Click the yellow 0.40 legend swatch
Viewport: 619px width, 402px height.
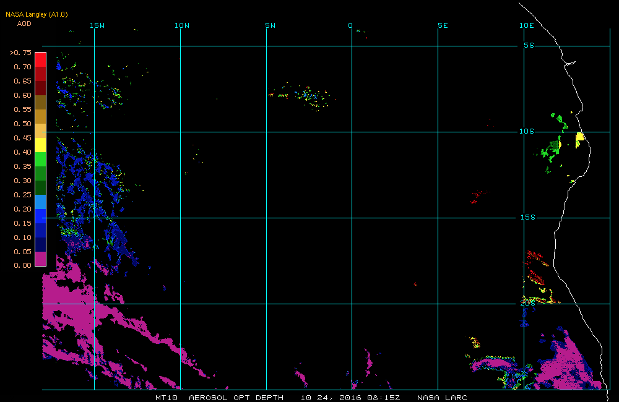40,145
